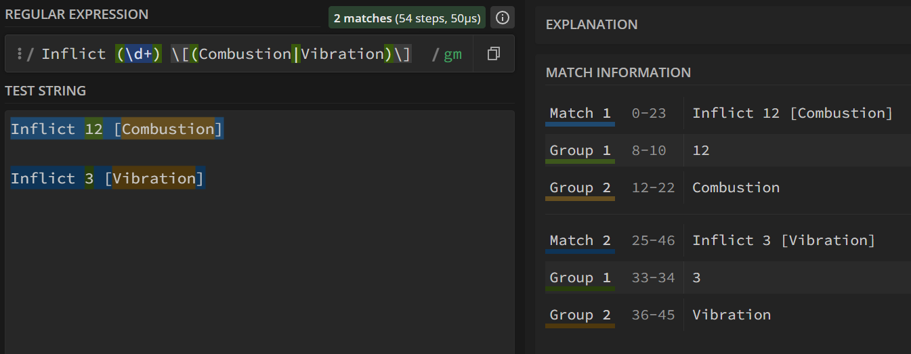The height and width of the screenshot is (354, 911).
Task: Select Group 1 label with range 33-34
Action: pyautogui.click(x=580, y=278)
